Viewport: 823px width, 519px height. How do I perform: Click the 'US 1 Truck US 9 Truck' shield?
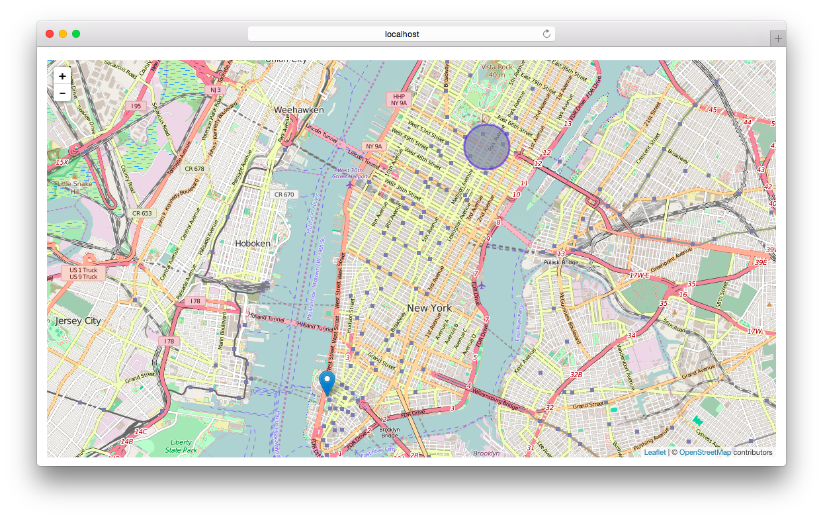[x=83, y=273]
